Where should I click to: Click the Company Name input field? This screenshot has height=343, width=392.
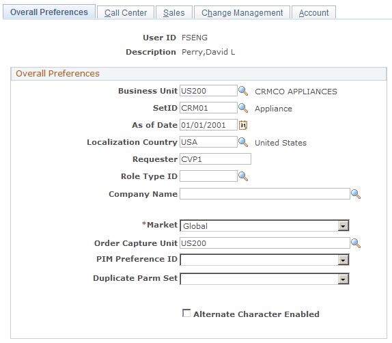pyautogui.click(x=265, y=194)
